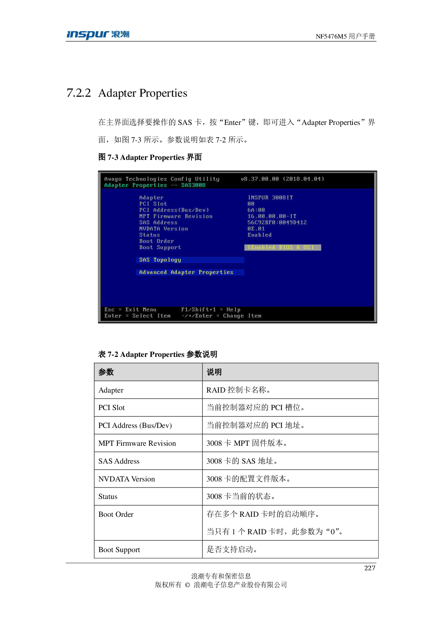Change the Boot Support Enabled BIOS & OS value
The width and height of the screenshot is (442, 626).
[x=282, y=247]
